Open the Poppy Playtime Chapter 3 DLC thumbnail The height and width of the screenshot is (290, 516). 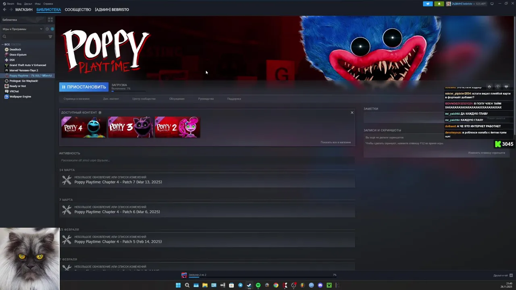131,127
